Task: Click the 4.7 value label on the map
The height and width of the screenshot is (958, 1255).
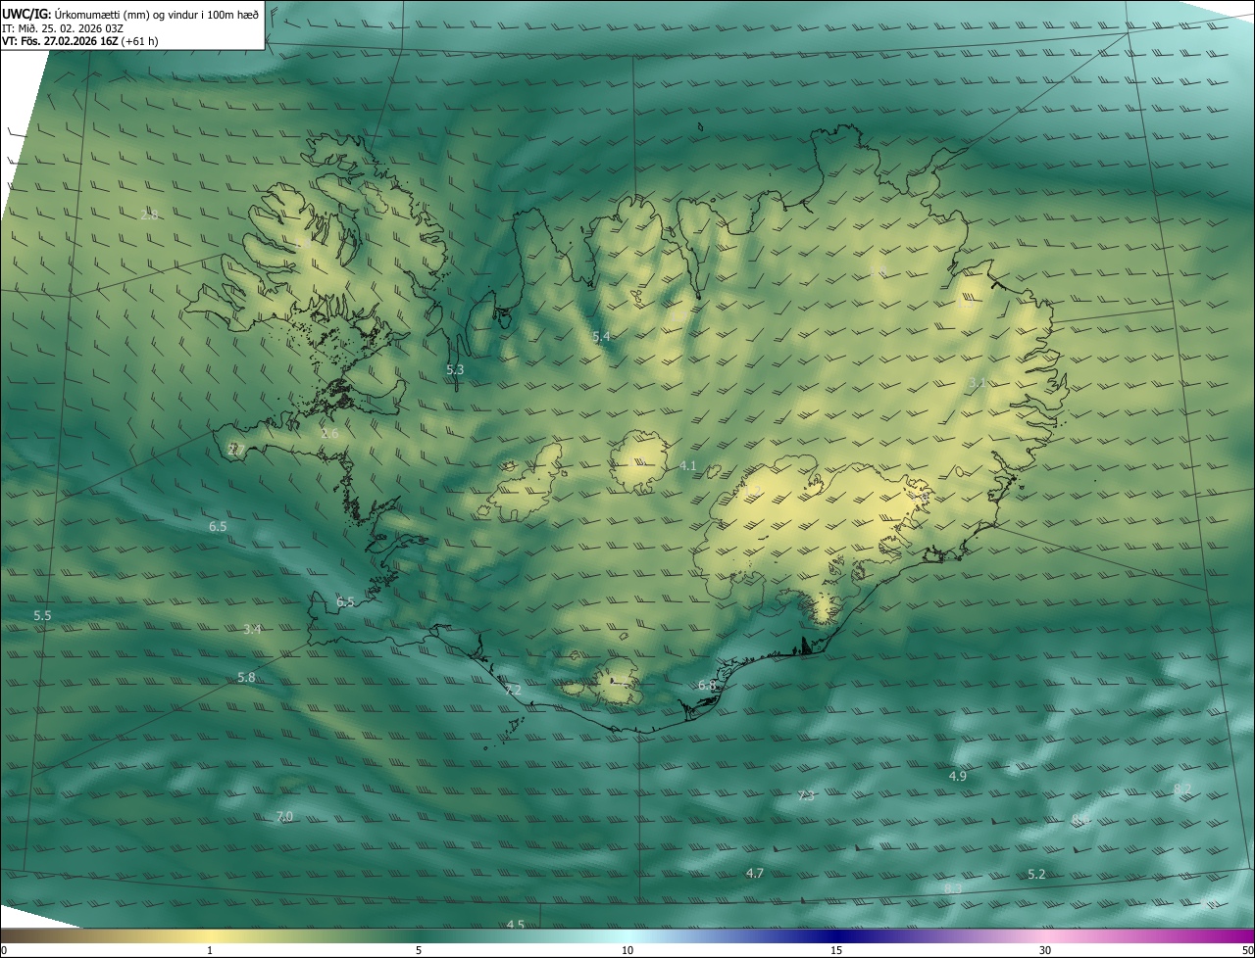Action: click(755, 873)
